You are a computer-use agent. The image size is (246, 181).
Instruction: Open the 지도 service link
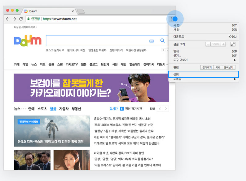coord(42,64)
